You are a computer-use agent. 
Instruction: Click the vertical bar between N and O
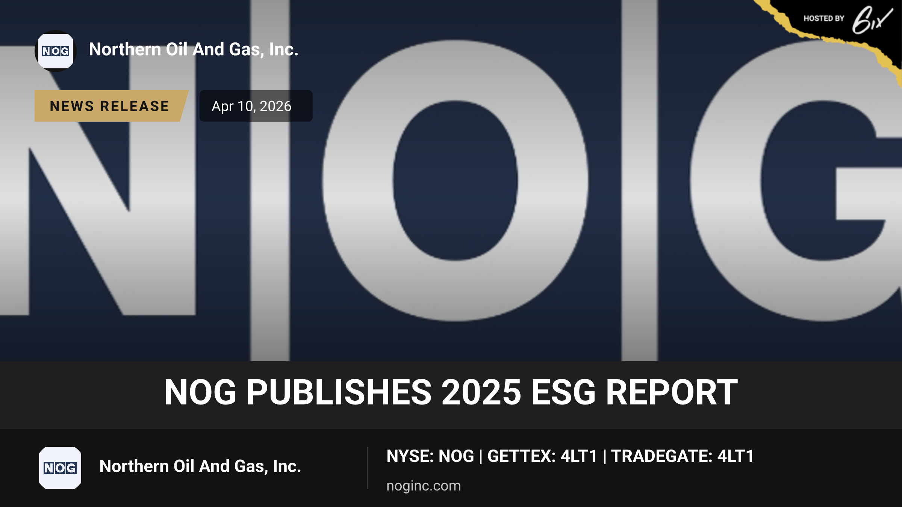pos(270,180)
